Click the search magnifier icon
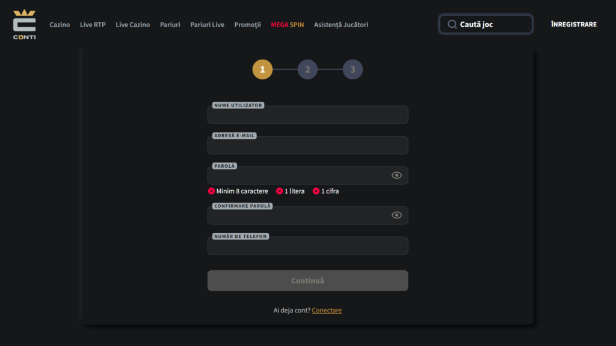The height and width of the screenshot is (346, 616). pos(452,25)
